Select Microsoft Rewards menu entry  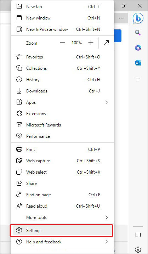click(x=63, y=125)
